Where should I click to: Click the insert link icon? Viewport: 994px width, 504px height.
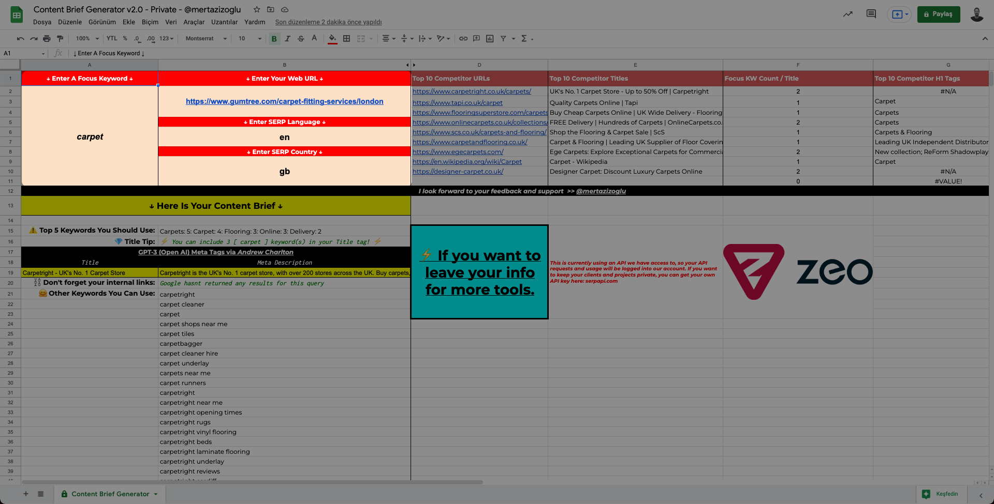463,39
